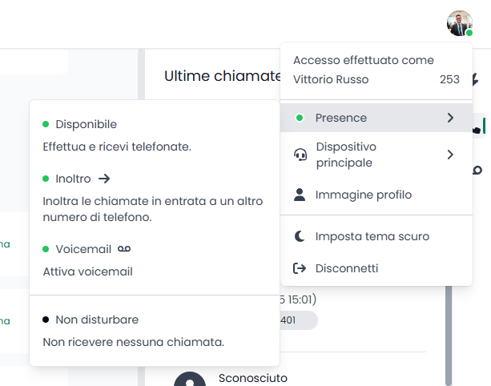Click the user profile avatar
This screenshot has height=386, width=491.
pyautogui.click(x=459, y=23)
